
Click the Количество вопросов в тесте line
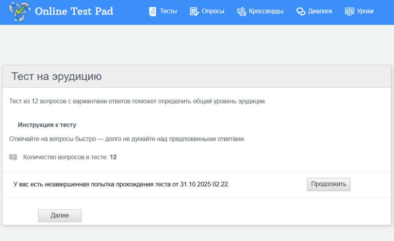(x=70, y=157)
